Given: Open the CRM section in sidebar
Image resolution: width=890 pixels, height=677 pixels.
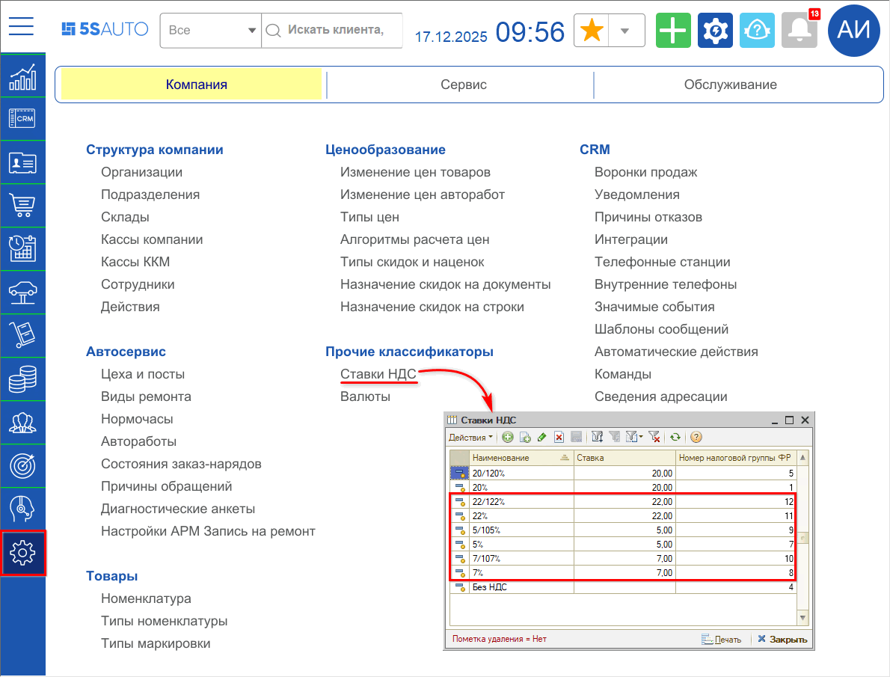Looking at the screenshot, I should point(22,118).
